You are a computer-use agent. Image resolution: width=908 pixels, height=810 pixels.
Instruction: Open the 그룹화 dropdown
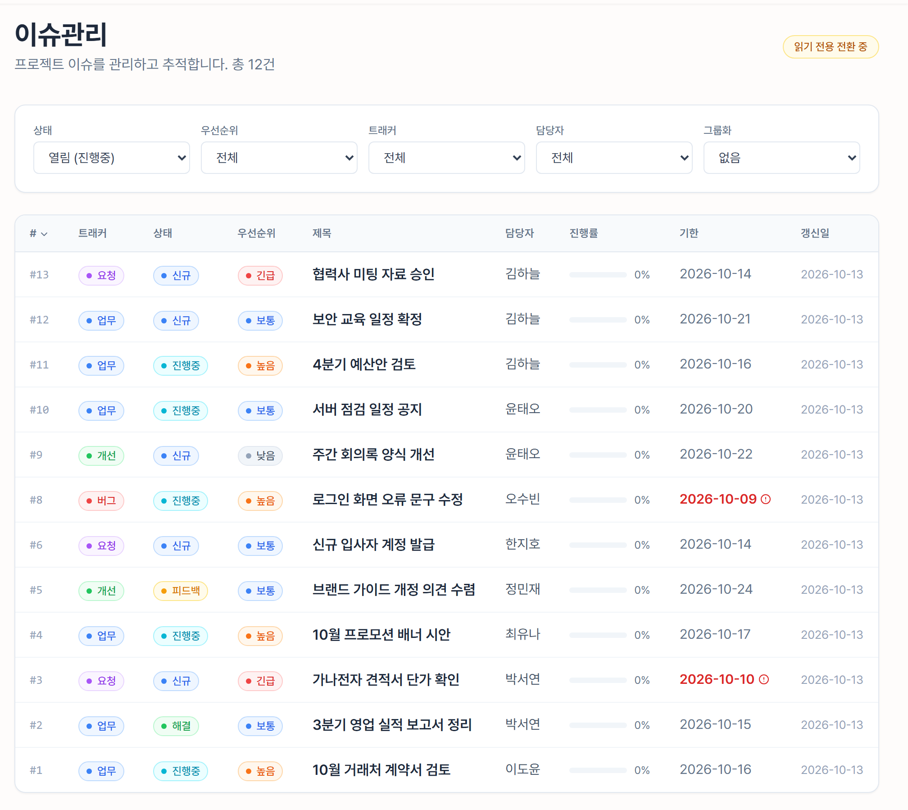[x=782, y=158]
